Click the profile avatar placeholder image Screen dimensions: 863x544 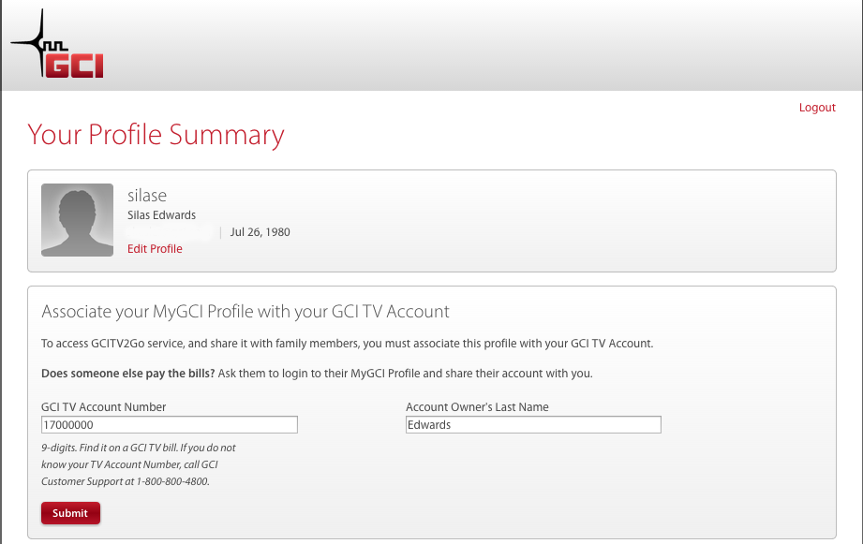coord(77,220)
